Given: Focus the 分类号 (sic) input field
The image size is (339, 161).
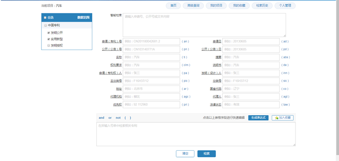Looking at the screenshot, I should point(251,81).
